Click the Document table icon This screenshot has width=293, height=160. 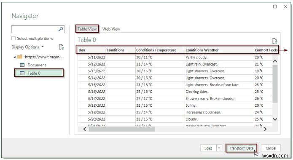click(22, 65)
